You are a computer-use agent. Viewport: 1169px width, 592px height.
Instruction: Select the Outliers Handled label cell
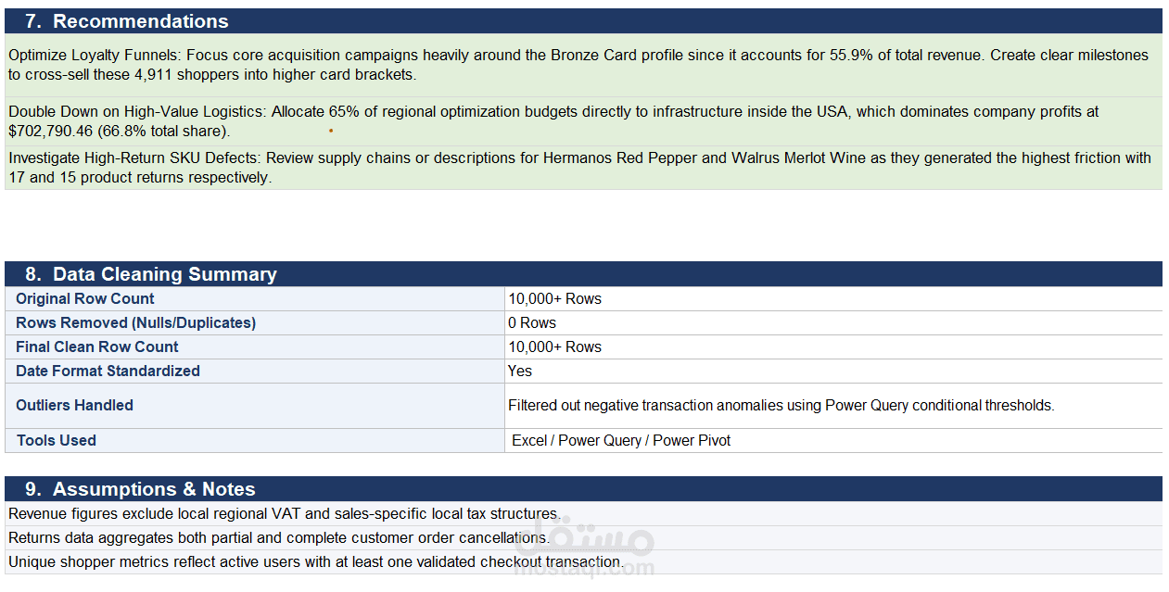click(255, 406)
